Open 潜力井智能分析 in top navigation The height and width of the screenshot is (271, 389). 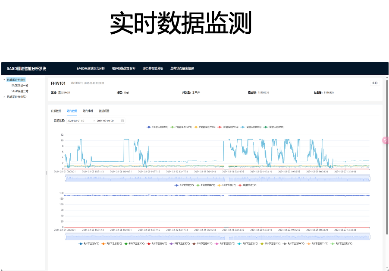click(153, 68)
